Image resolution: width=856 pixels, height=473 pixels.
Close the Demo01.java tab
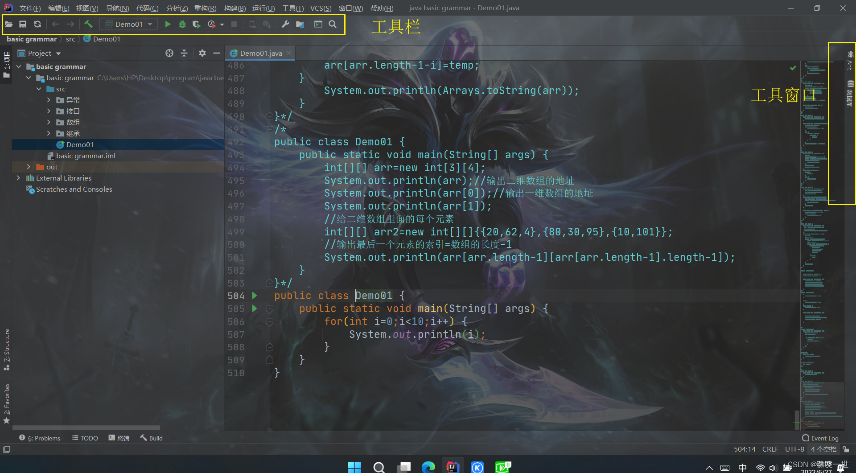[289, 53]
